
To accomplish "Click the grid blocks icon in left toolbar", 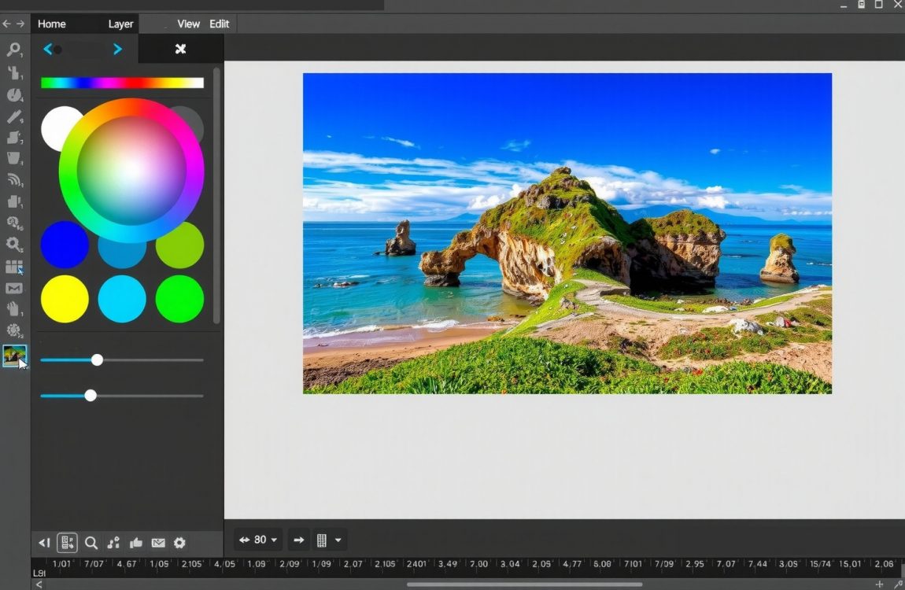I will [x=14, y=267].
